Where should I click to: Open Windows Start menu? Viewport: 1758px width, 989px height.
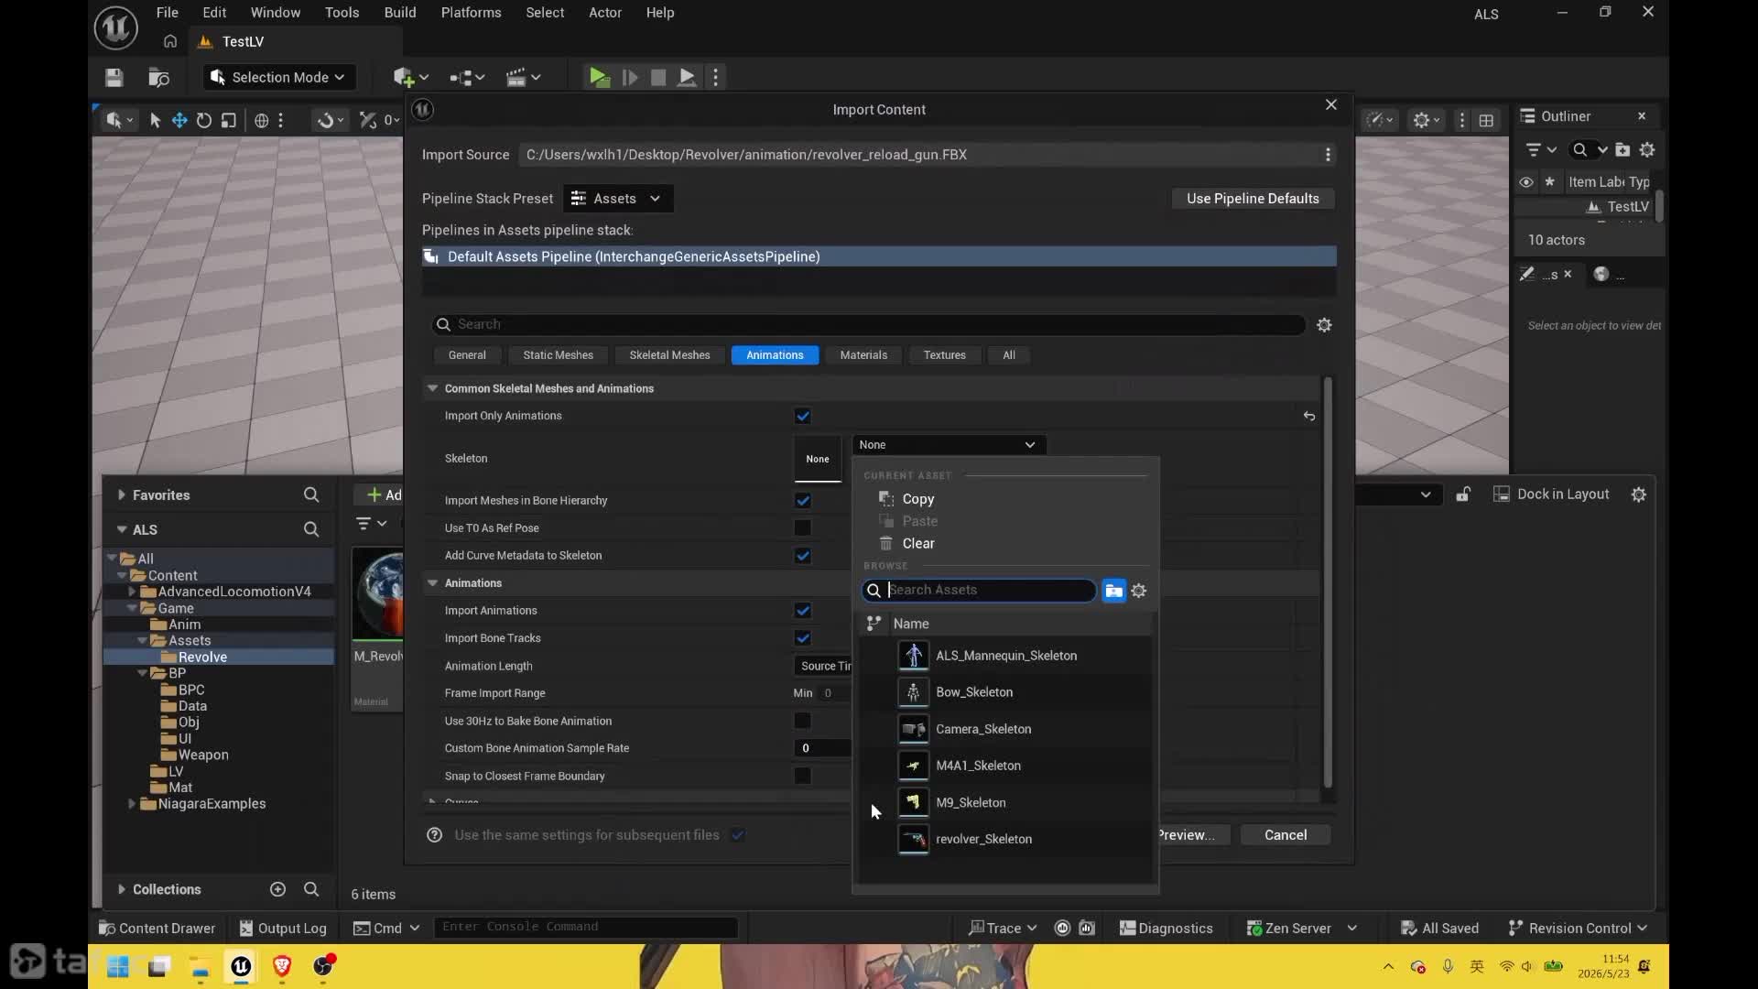[x=117, y=966]
